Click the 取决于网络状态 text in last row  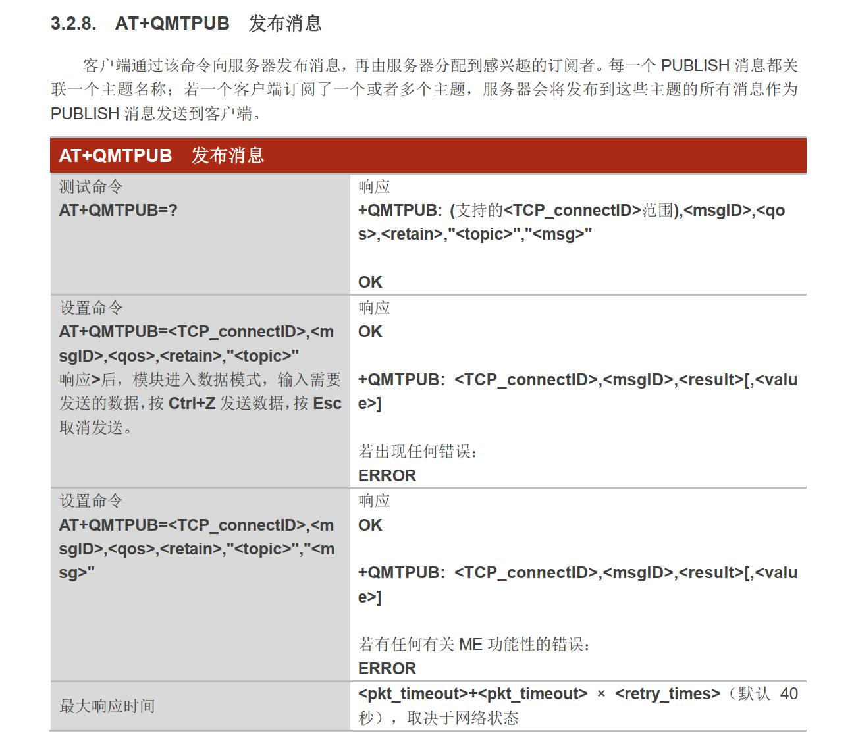[462, 718]
